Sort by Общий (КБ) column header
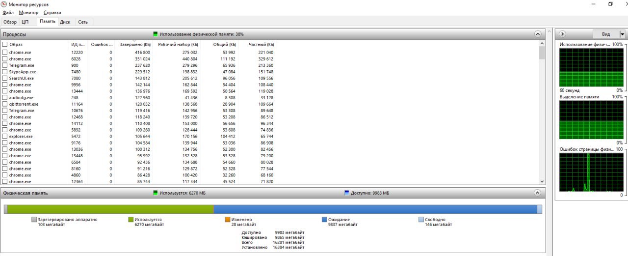The height and width of the screenshot is (256, 628). click(x=218, y=44)
